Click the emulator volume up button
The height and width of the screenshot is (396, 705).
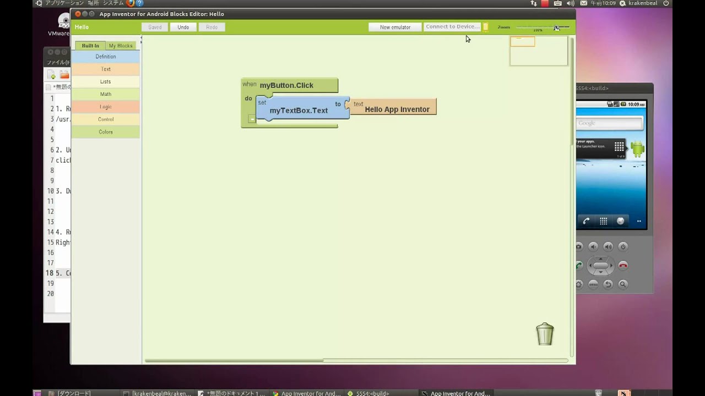pyautogui.click(x=608, y=246)
